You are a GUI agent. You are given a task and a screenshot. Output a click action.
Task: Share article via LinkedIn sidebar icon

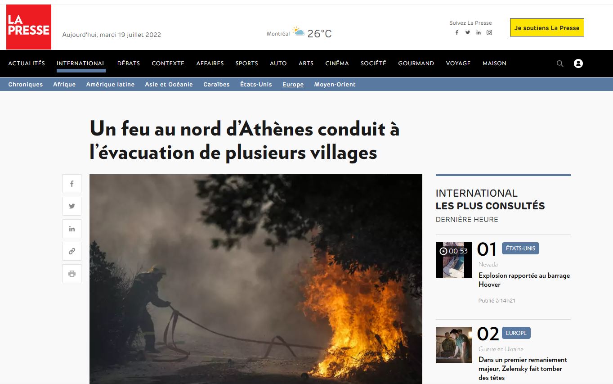(72, 229)
